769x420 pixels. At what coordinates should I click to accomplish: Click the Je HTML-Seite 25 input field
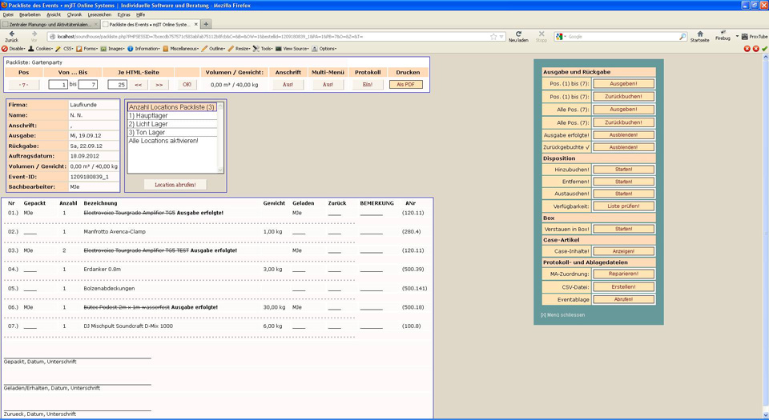[117, 85]
